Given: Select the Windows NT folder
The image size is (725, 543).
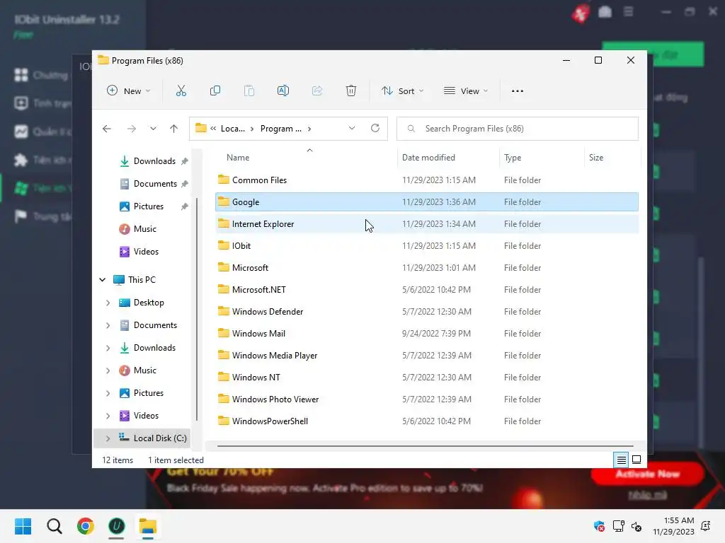Looking at the screenshot, I should point(427,378).
